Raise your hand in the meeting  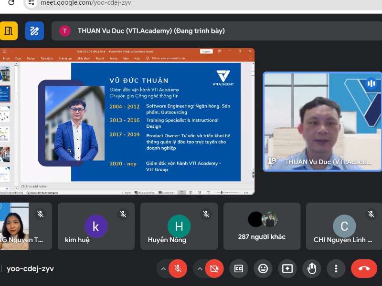[312, 269]
